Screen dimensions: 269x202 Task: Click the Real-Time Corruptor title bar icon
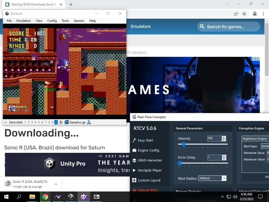click(134, 117)
